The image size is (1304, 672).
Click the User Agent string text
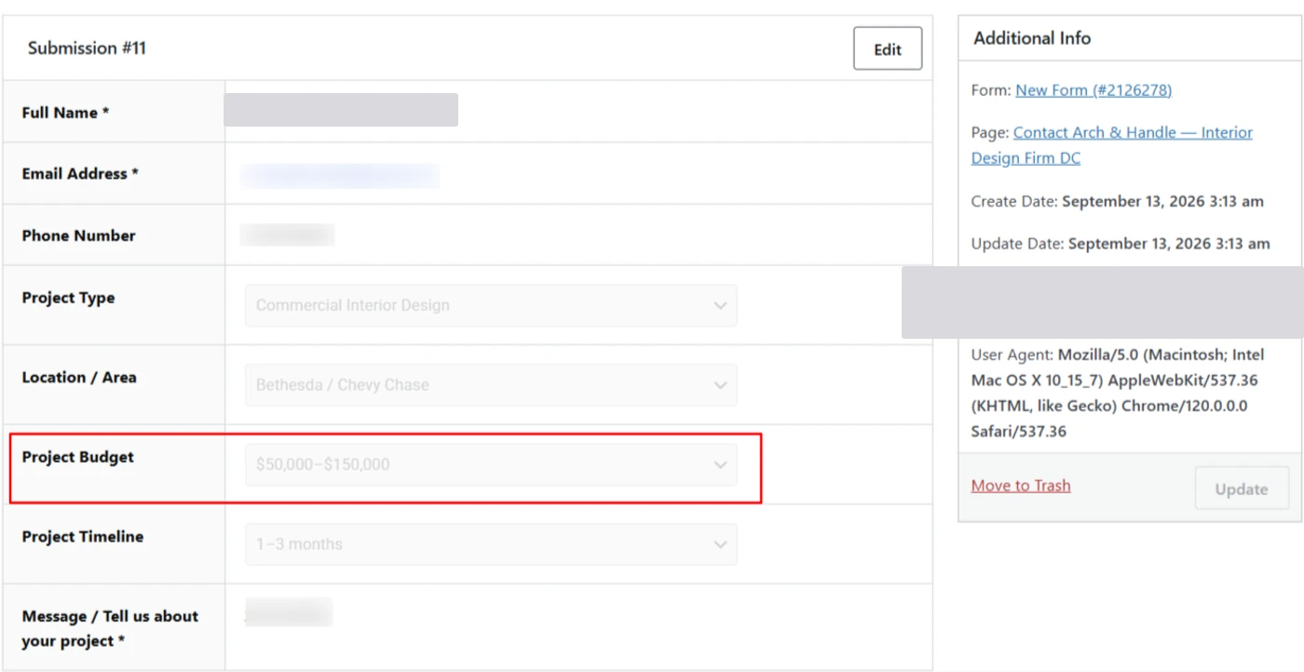(x=1118, y=393)
